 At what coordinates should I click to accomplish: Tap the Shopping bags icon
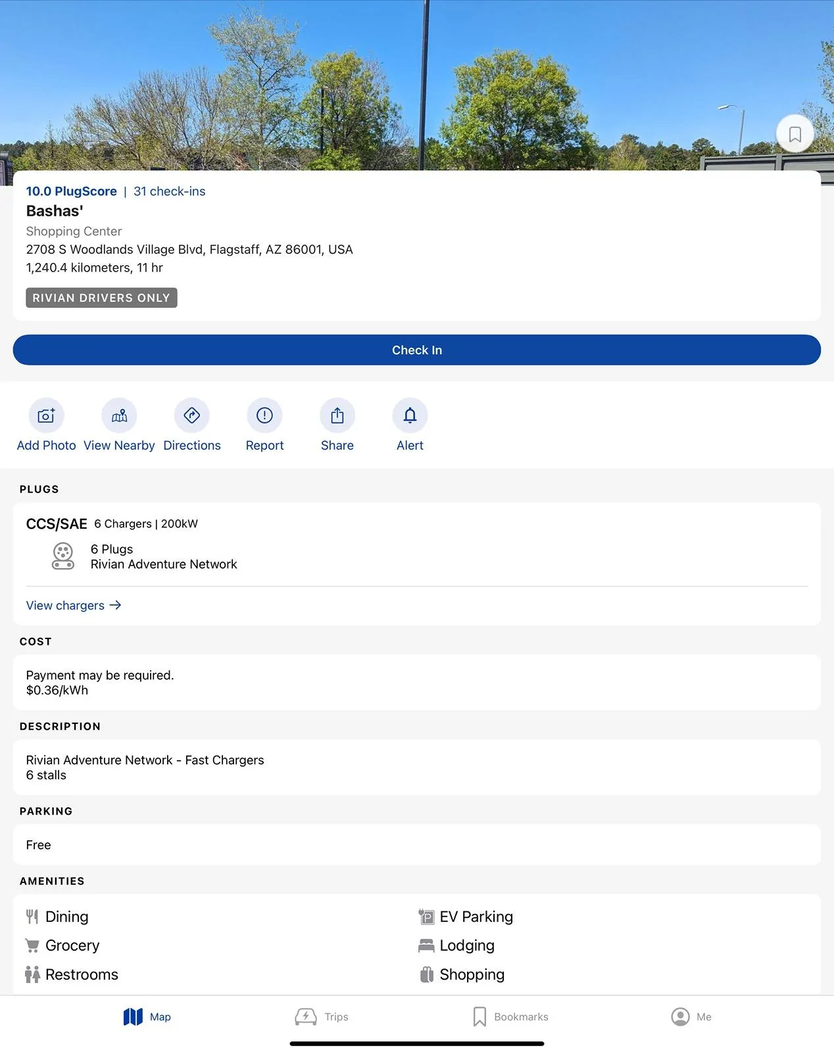tap(426, 974)
